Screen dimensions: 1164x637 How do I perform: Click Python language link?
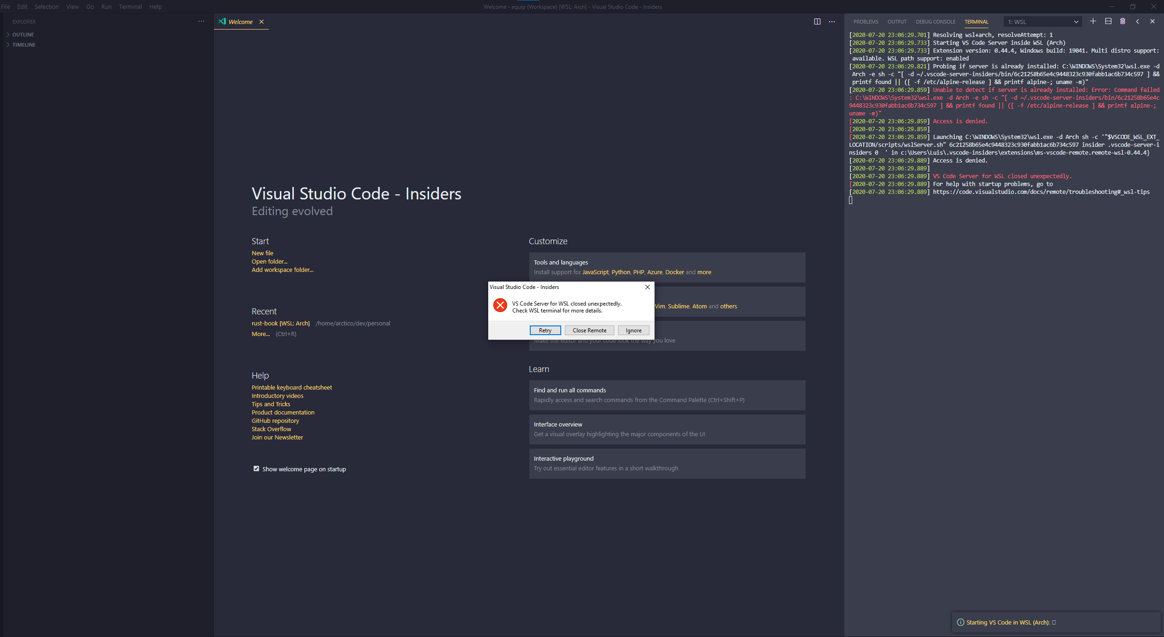[621, 272]
